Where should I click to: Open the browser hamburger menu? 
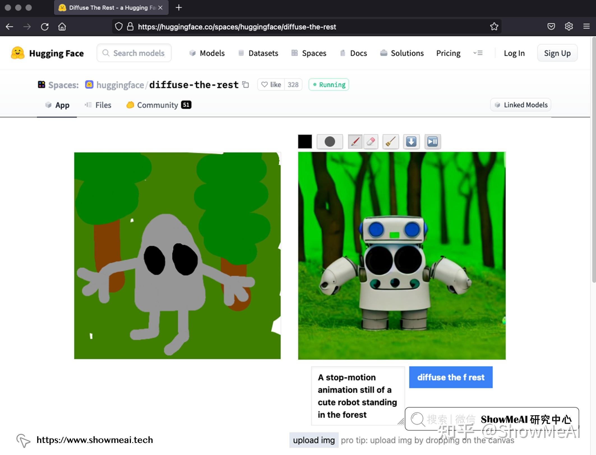pyautogui.click(x=586, y=26)
